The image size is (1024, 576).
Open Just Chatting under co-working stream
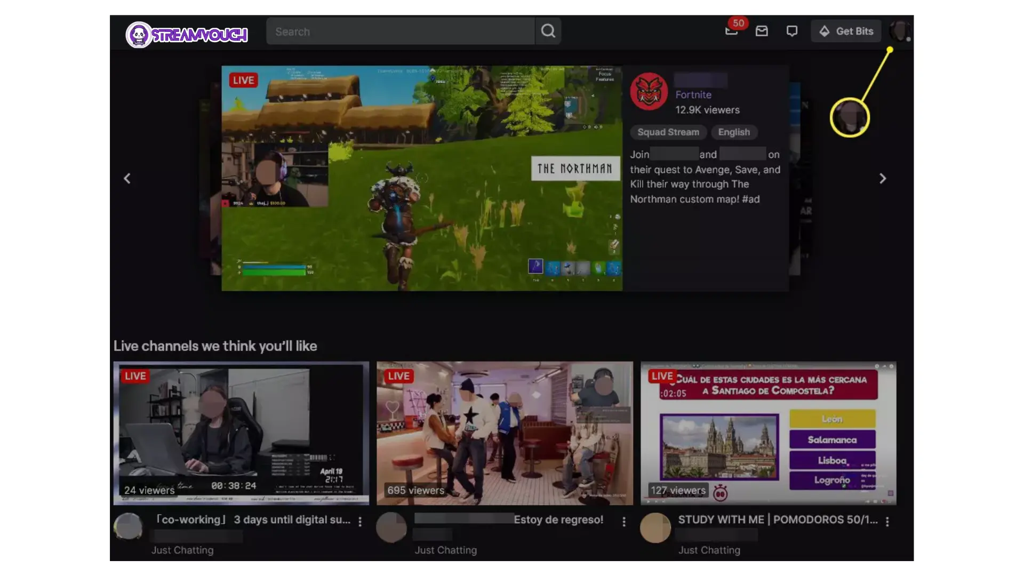click(182, 550)
